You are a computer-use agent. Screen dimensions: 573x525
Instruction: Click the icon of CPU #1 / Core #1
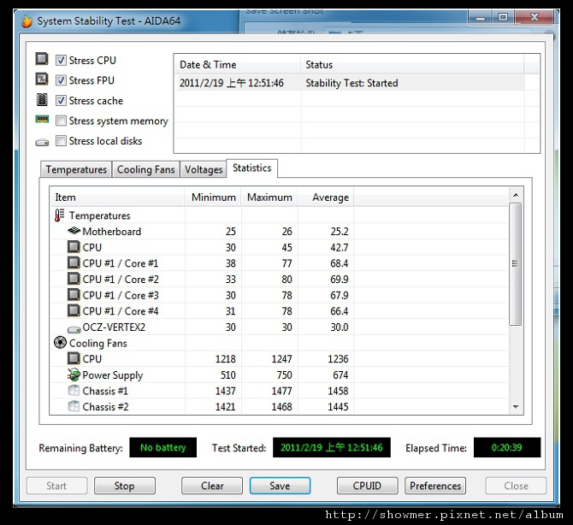(x=74, y=262)
